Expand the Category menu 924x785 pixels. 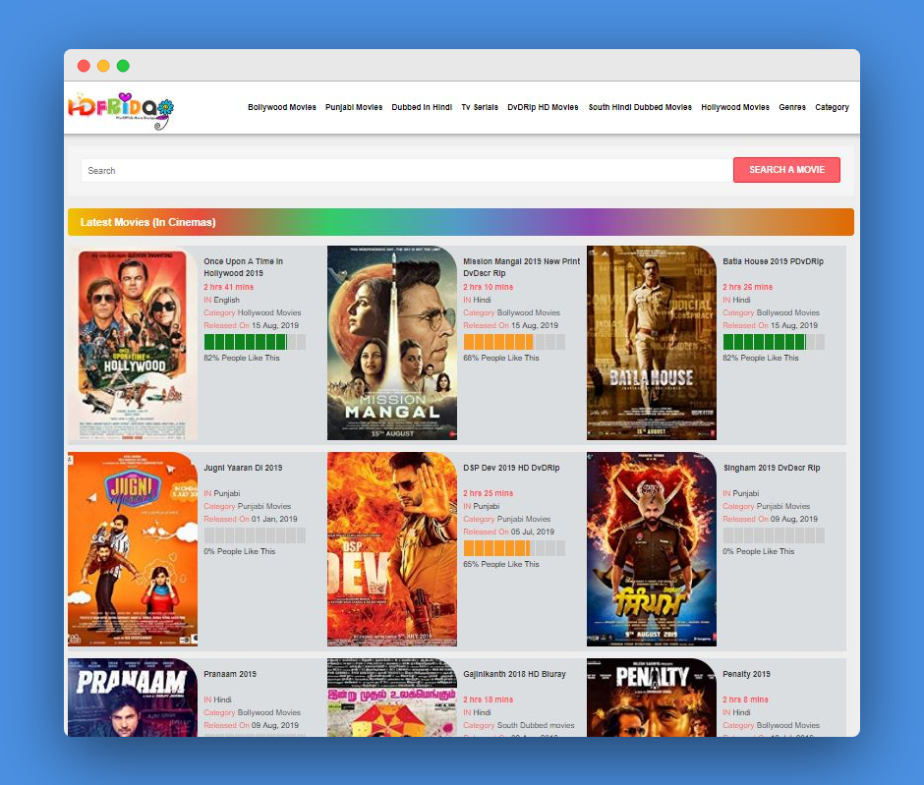832,107
